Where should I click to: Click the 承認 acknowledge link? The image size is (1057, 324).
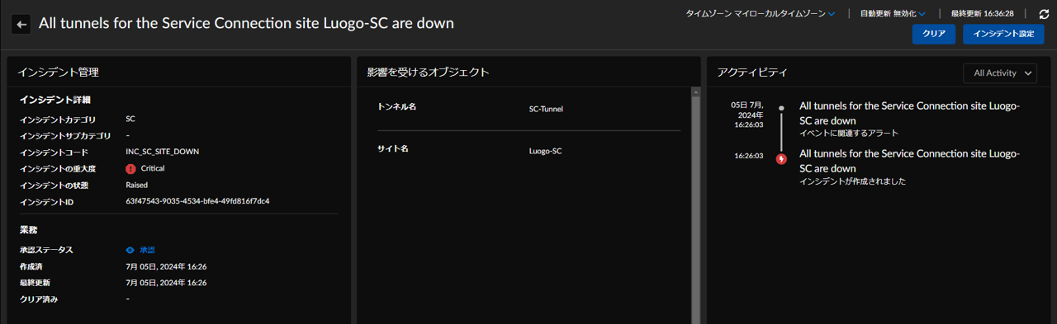(147, 250)
